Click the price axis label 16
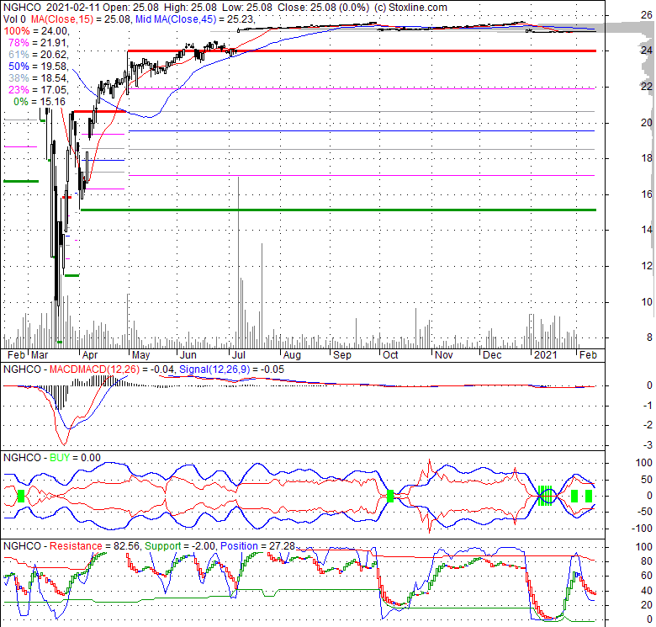This screenshot has height=627, width=656. pos(647,194)
